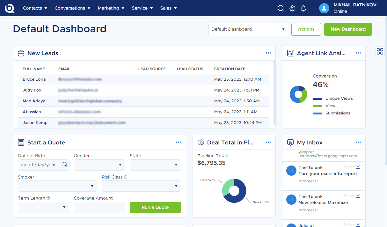This screenshot has width=387, height=227.
Task: Click the green Views legend marker
Action: click(x=317, y=106)
